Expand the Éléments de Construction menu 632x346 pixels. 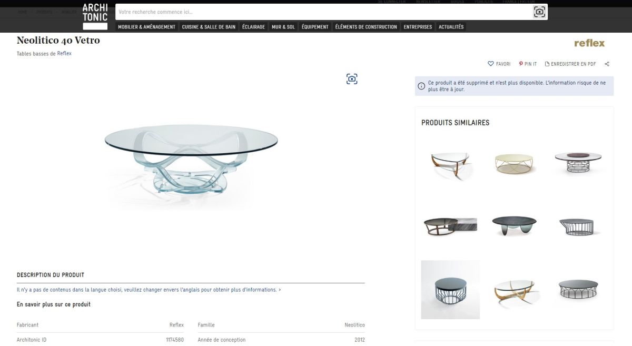click(x=366, y=27)
